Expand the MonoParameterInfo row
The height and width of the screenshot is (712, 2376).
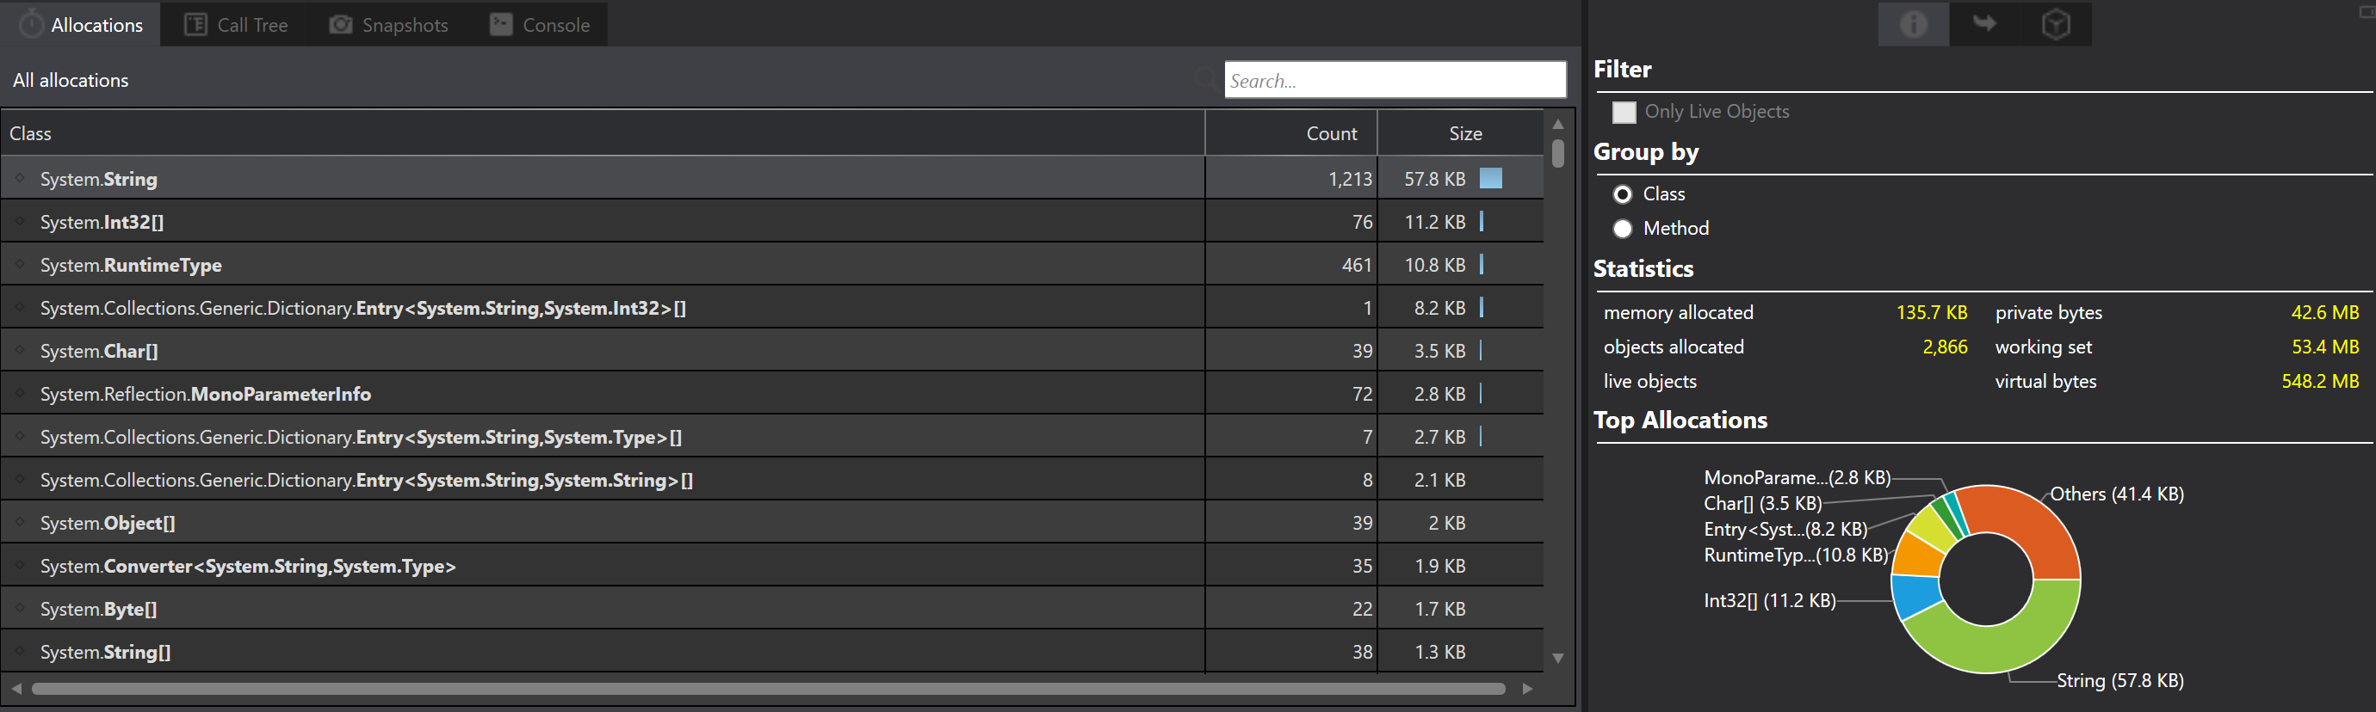tap(19, 393)
